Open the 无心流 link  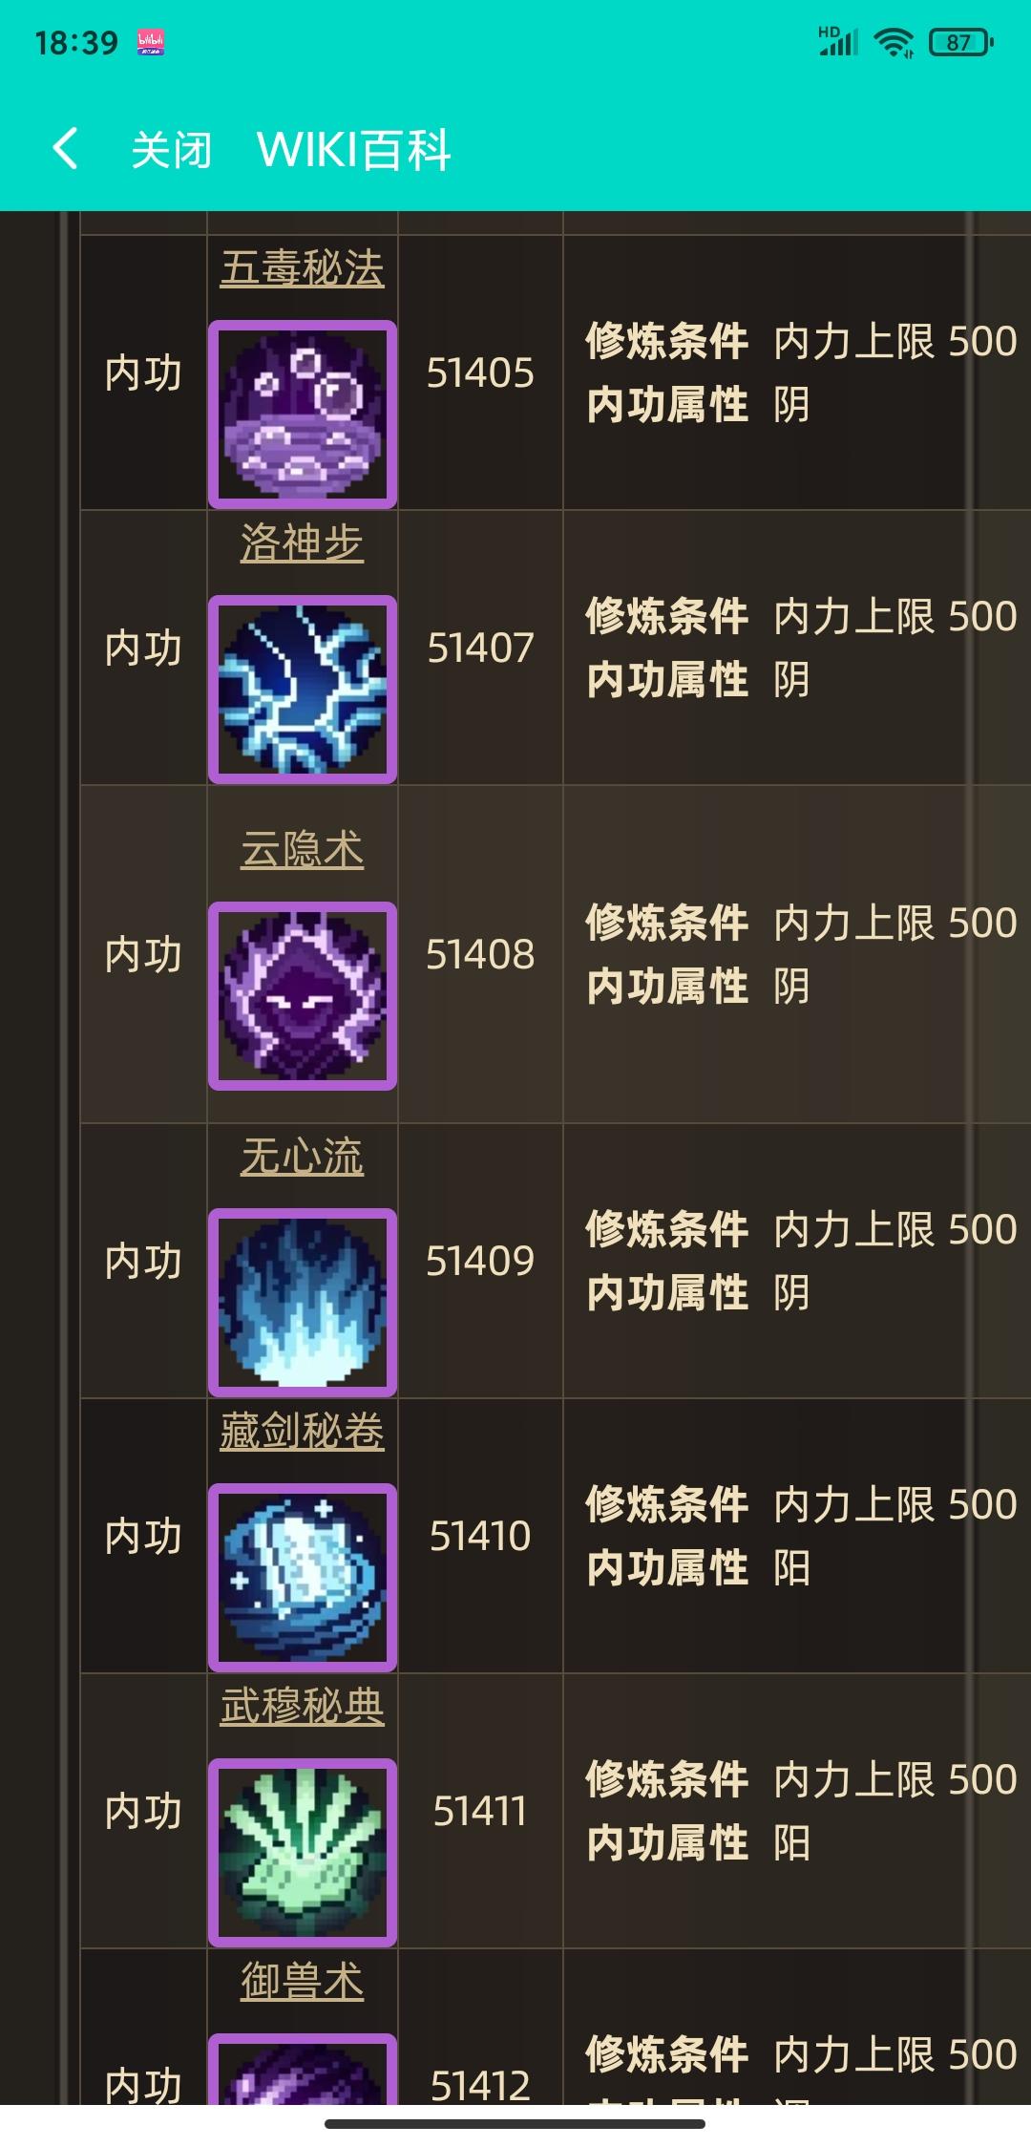click(303, 1157)
